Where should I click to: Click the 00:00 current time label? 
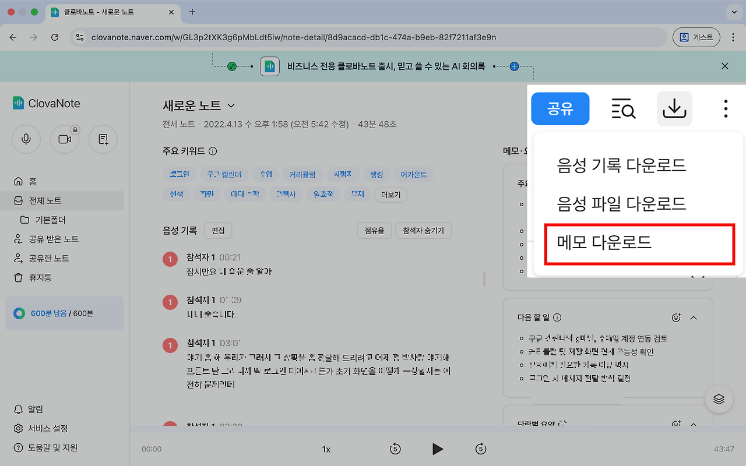(x=152, y=449)
